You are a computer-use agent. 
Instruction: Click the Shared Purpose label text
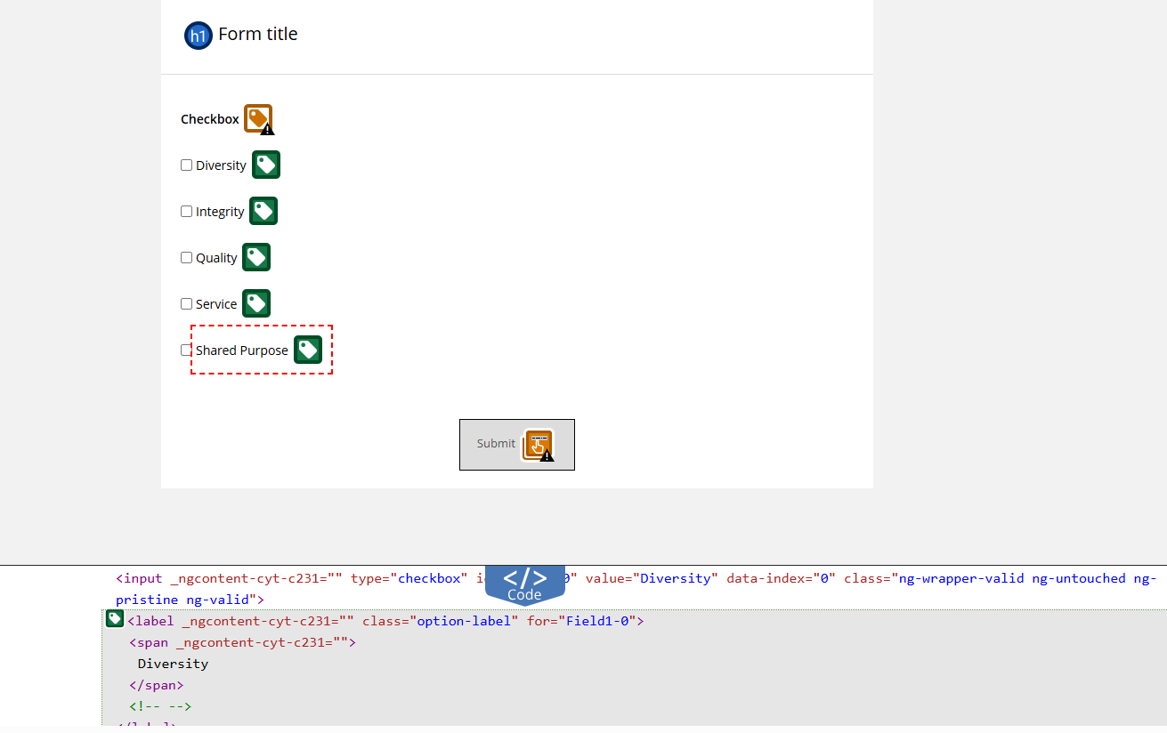242,350
